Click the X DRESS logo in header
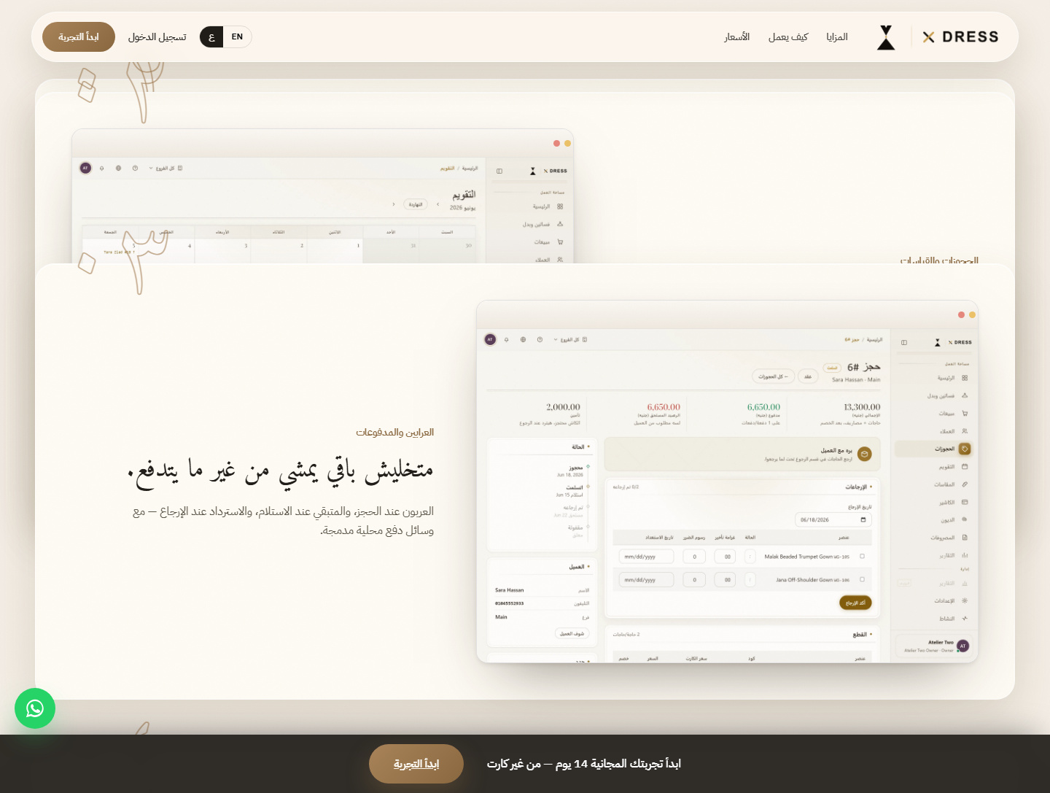 960,37
